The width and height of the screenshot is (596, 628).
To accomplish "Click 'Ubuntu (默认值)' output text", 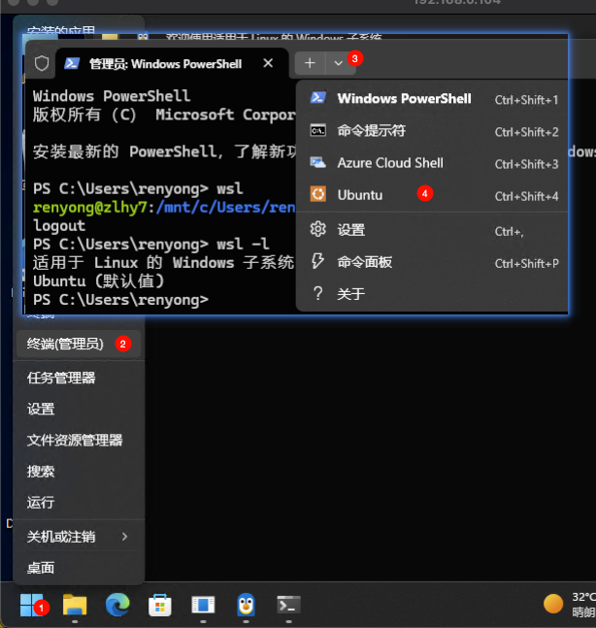I will click(x=99, y=281).
